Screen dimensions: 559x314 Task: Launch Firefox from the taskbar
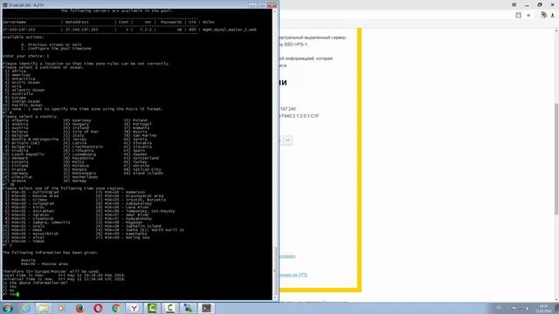point(79,308)
